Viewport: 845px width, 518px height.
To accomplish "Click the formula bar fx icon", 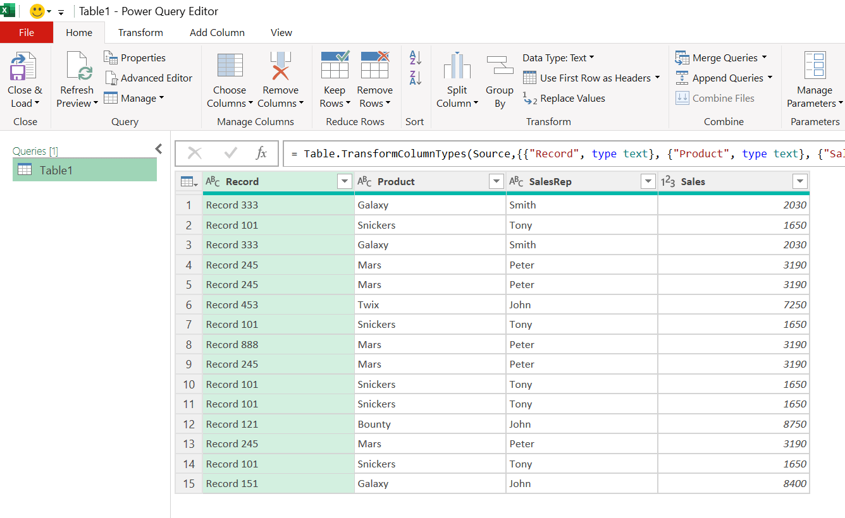I will pos(261,153).
